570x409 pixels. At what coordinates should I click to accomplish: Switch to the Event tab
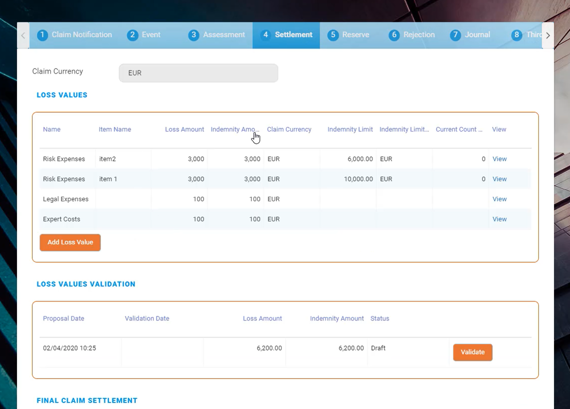(x=144, y=35)
